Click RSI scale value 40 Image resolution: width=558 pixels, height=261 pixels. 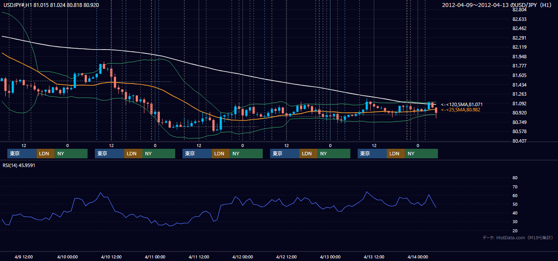coord(515,213)
